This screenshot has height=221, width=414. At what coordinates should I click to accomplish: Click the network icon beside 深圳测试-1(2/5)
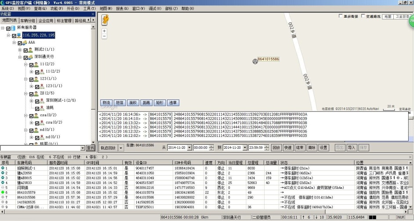[x=42, y=101]
